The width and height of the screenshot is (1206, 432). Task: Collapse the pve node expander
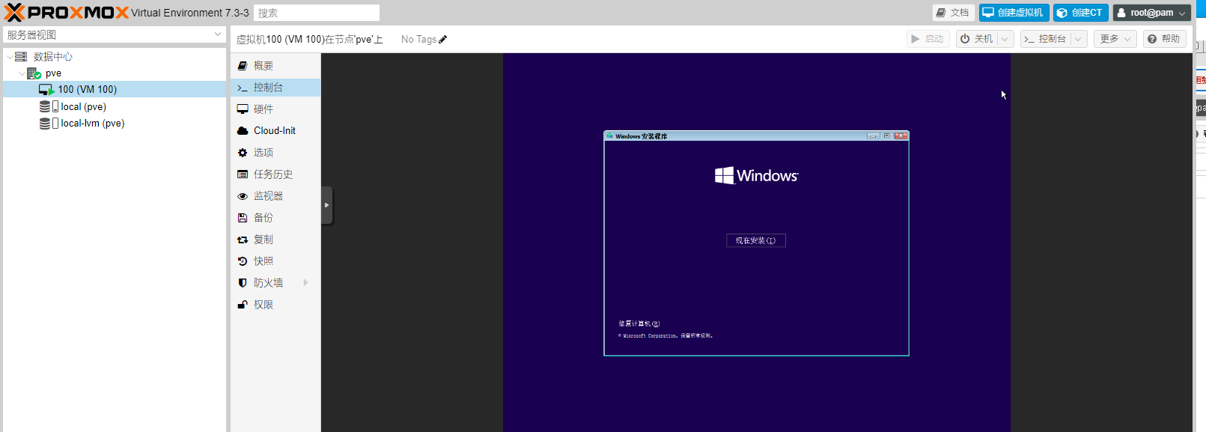point(22,73)
